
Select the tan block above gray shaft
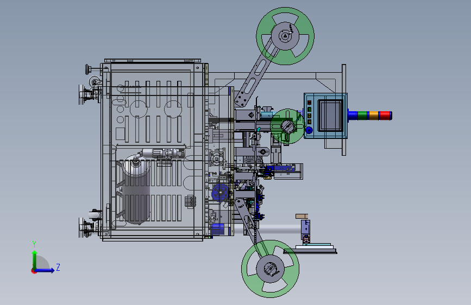tap(302, 216)
